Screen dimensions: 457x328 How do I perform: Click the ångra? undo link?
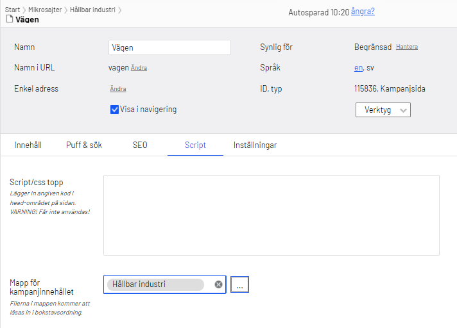[363, 12]
